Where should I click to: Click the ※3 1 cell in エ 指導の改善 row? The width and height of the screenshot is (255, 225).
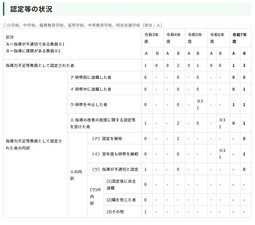(222, 123)
